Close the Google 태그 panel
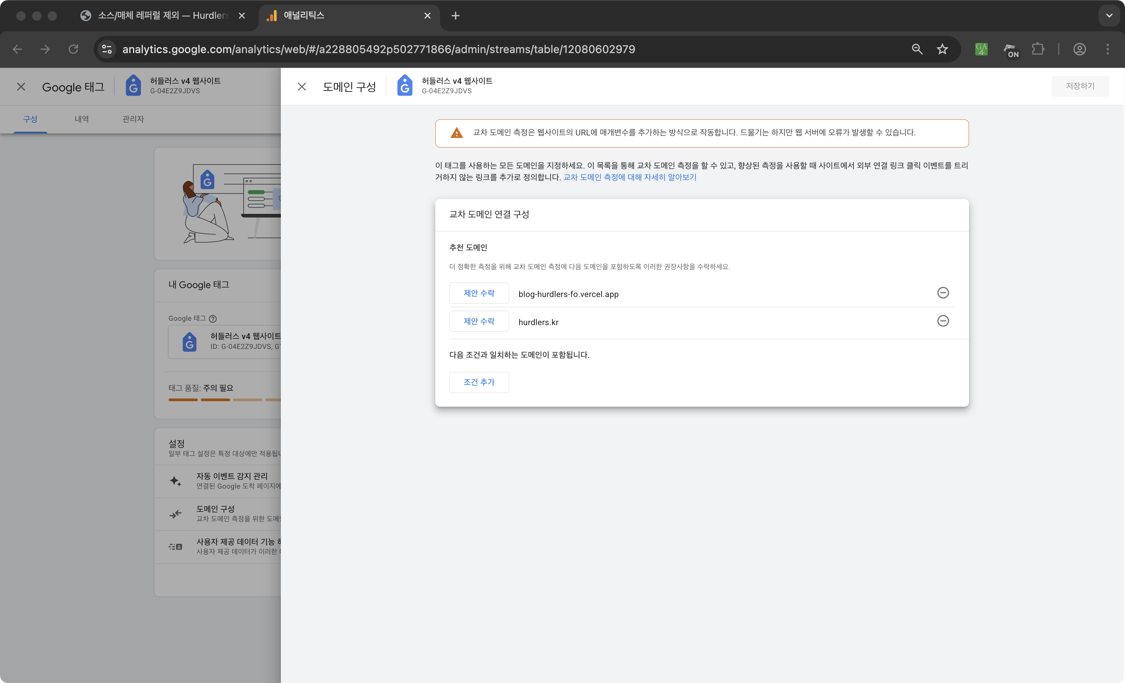 [21, 87]
